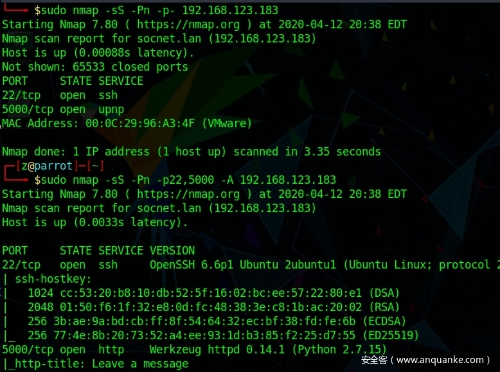
Task: Click the first 'sudo nmap -sS -Pn -p-' command
Action: (x=156, y=10)
